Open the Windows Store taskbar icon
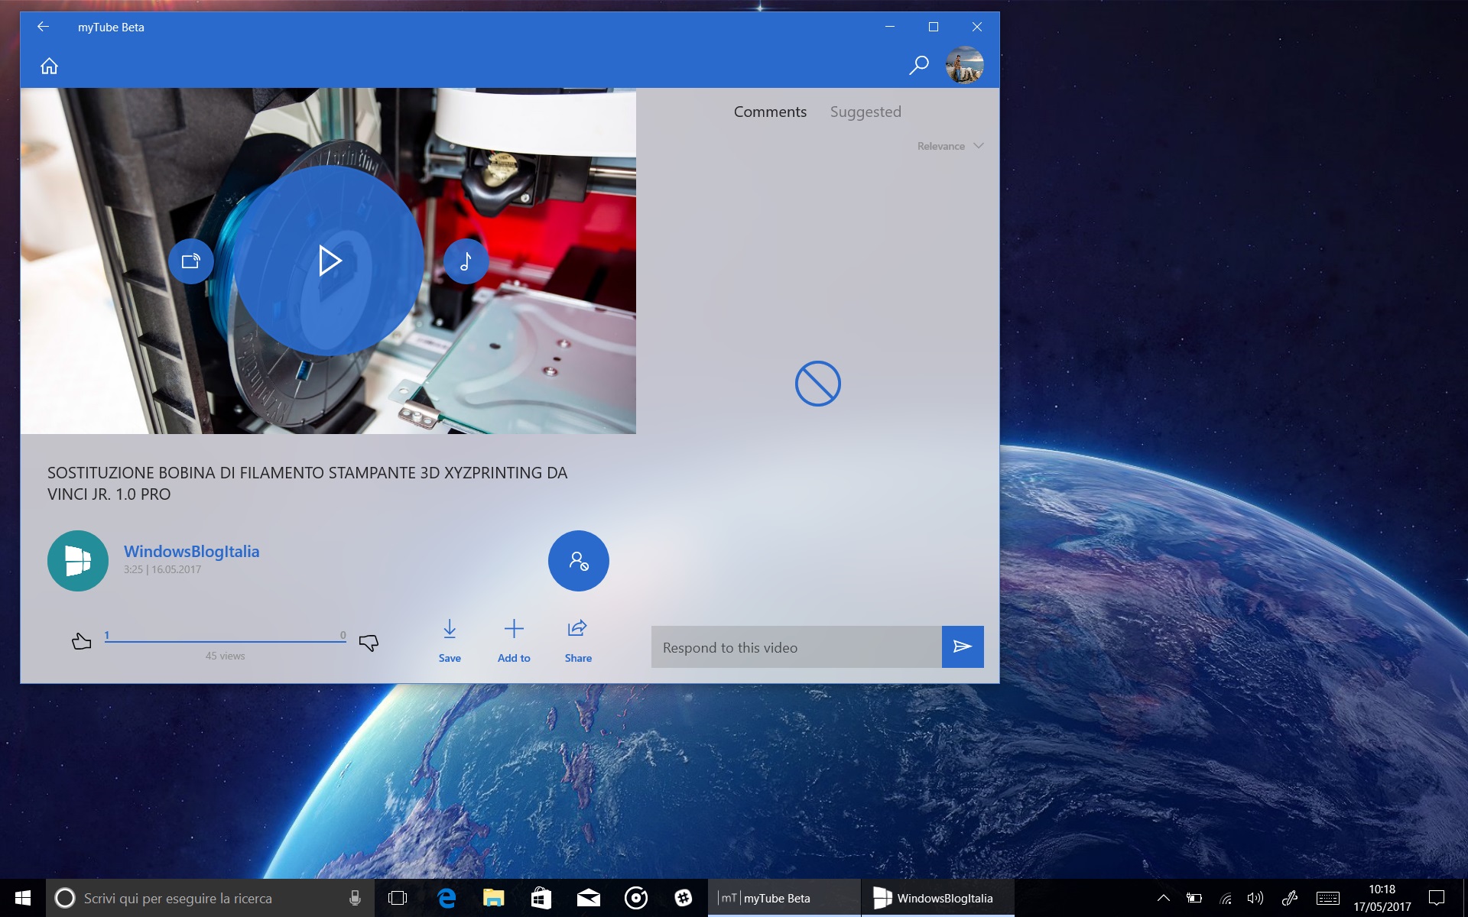Image resolution: width=1468 pixels, height=917 pixels. point(541,898)
